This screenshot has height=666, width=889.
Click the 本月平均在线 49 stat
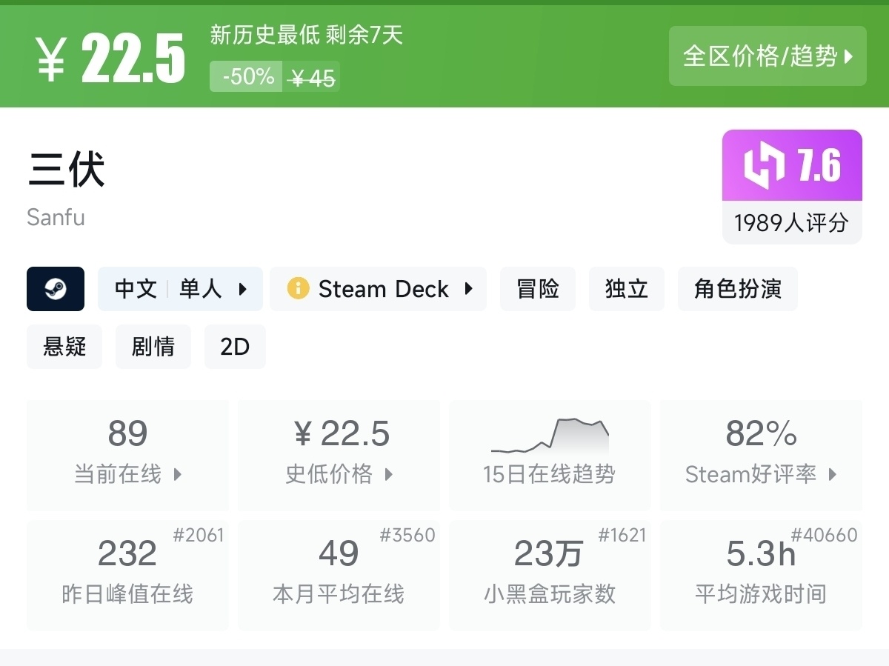click(339, 575)
